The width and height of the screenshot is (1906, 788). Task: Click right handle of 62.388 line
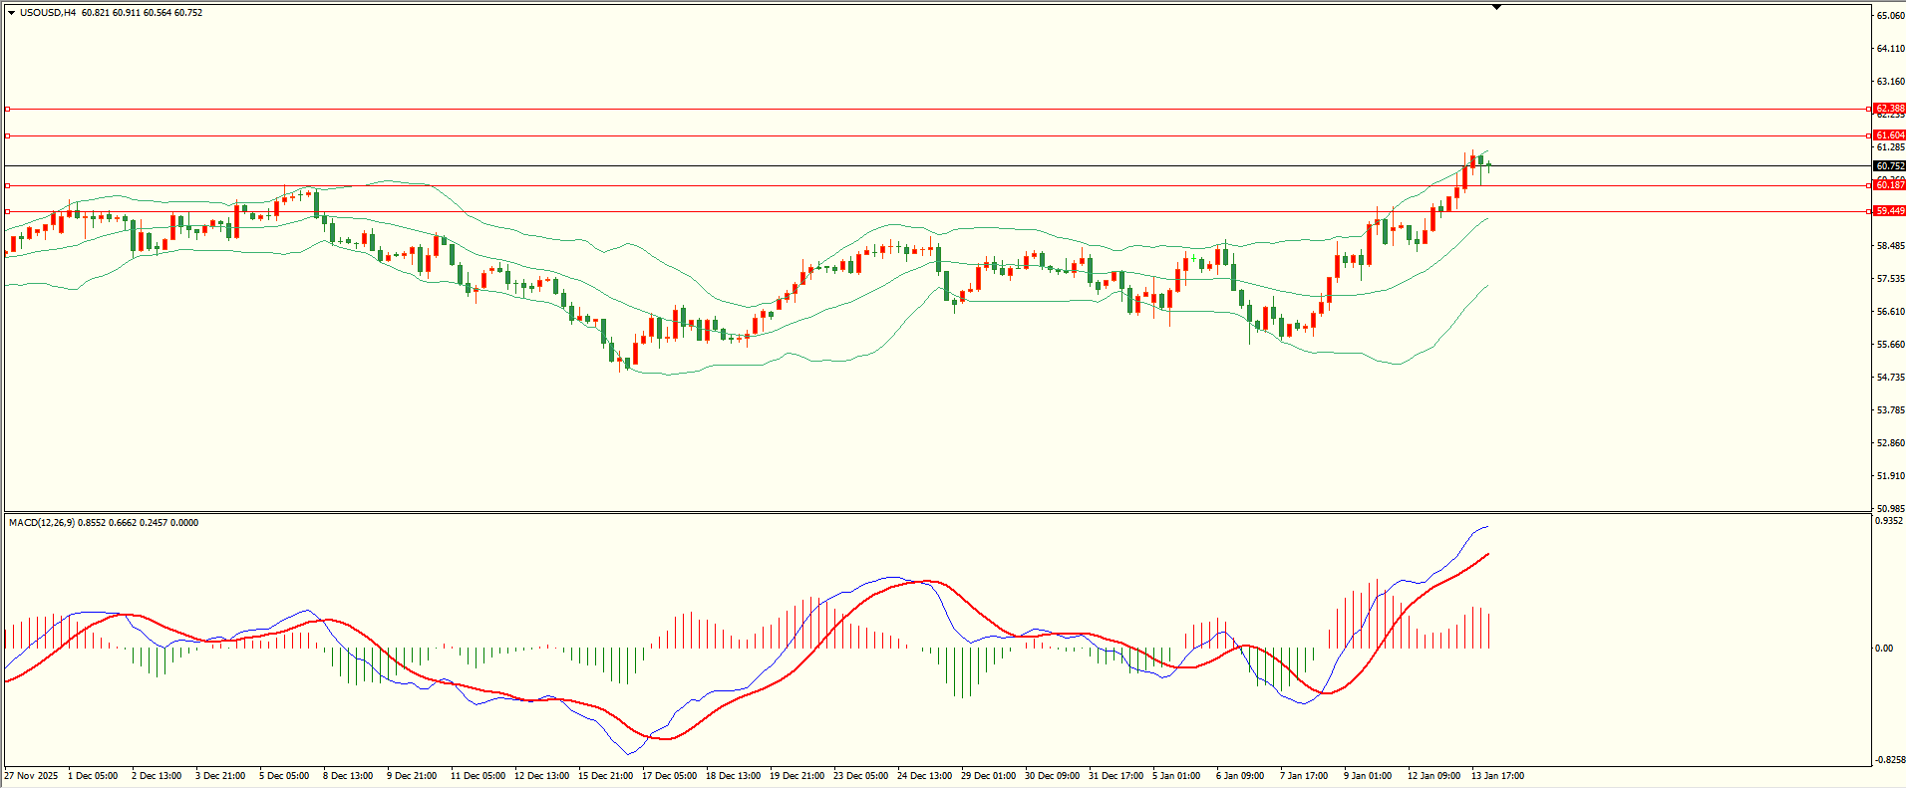point(1867,109)
